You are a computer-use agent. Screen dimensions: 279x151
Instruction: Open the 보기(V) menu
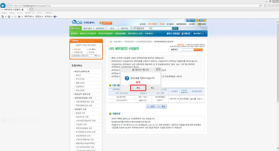tap(20, 13)
